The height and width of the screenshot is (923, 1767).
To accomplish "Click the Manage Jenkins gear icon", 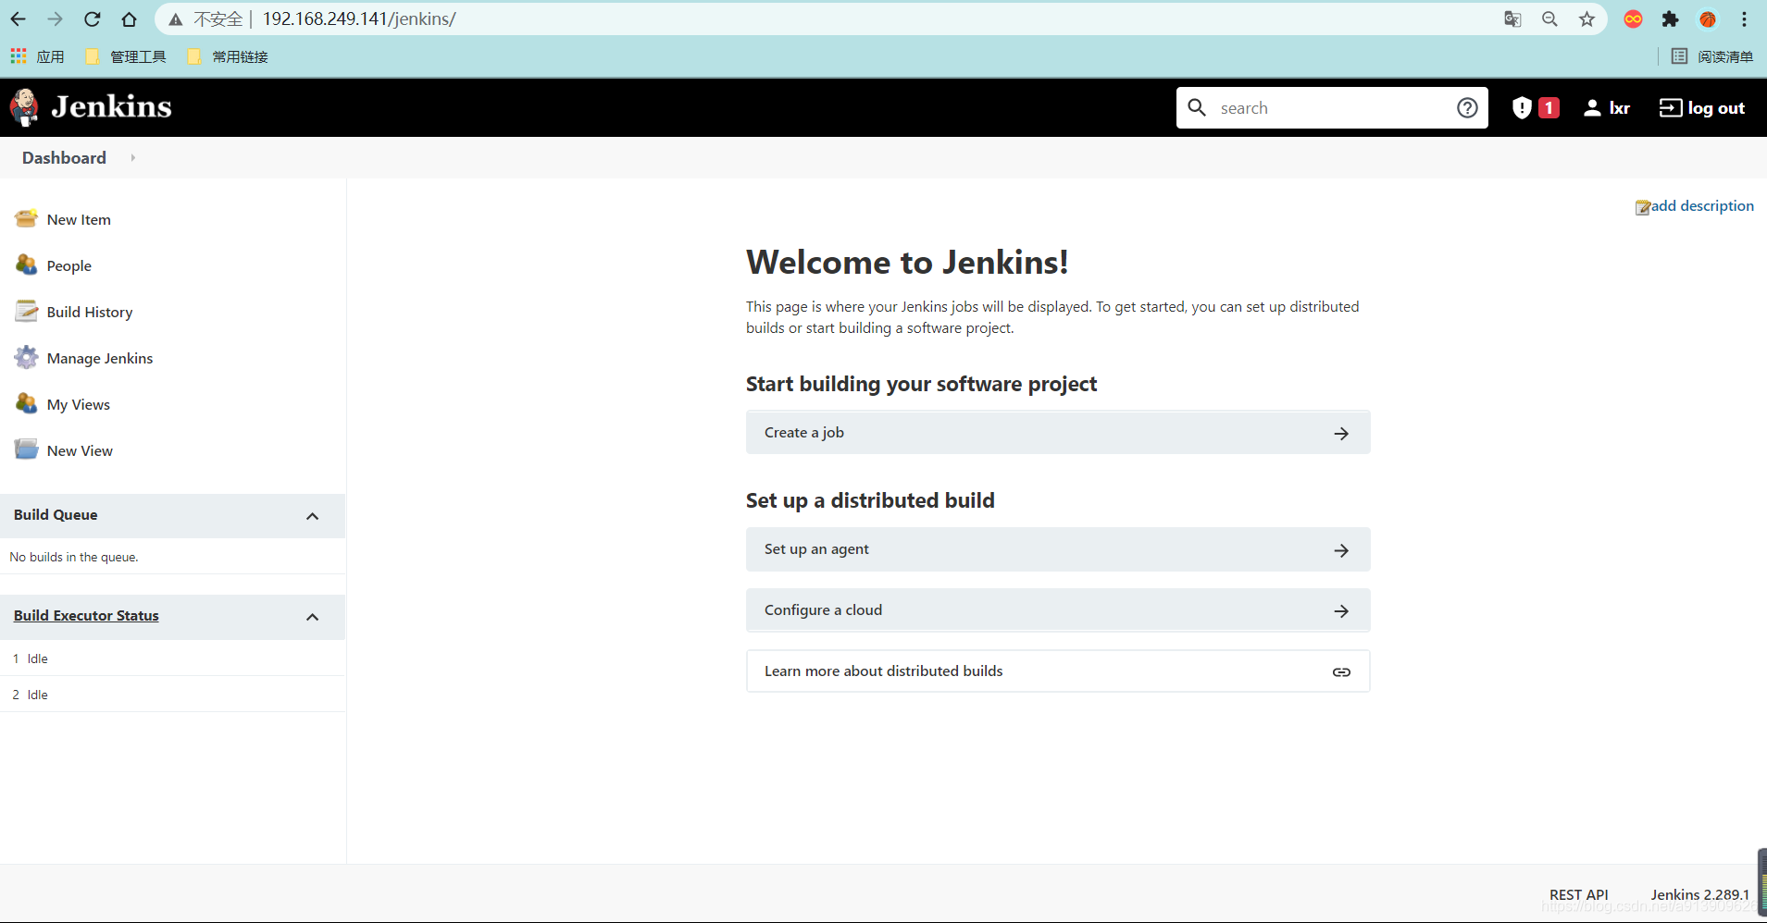I will coord(26,358).
